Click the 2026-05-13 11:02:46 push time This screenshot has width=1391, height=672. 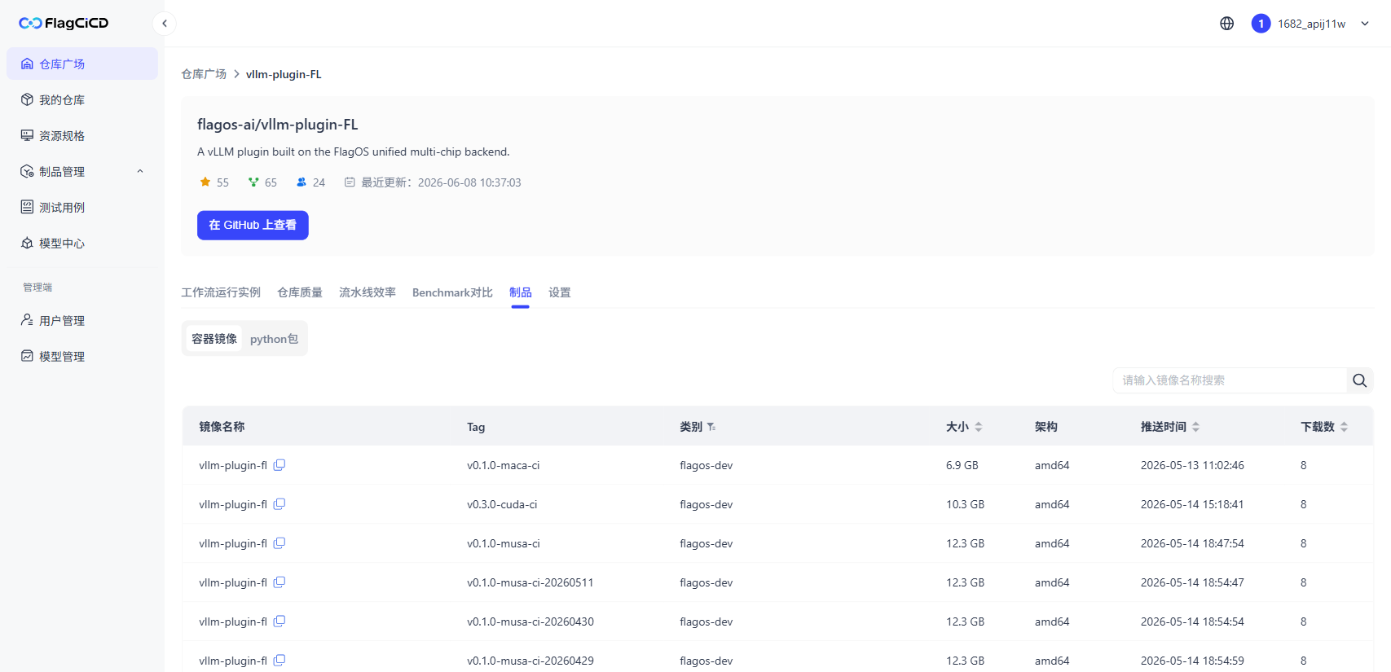[1192, 465]
